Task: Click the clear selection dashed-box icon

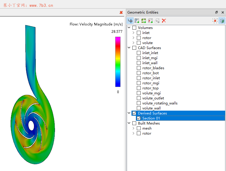Action: (x=215, y=21)
